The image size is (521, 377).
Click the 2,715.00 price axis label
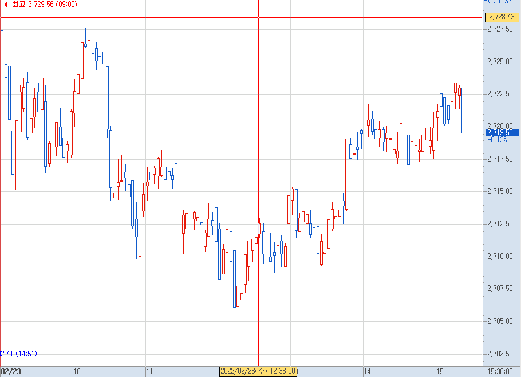click(x=500, y=191)
